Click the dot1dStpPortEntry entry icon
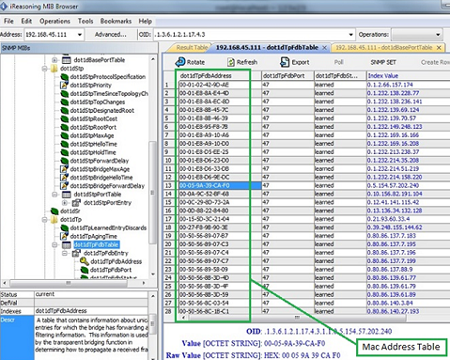Viewport: 450px width, 360px height. 76,203
